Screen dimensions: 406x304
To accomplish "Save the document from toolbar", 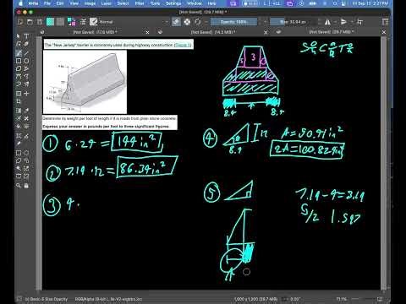I will point(40,22).
